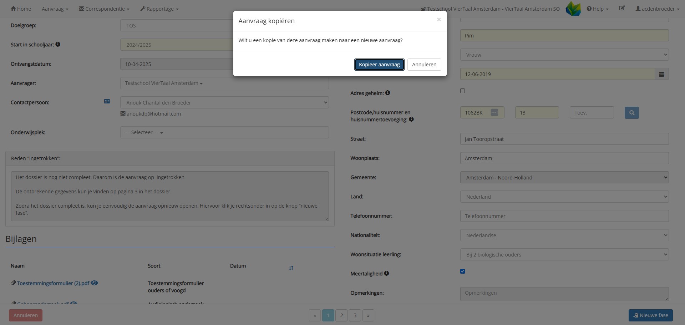The height and width of the screenshot is (325, 685).
Task: Open the Contactpersoon dropdown
Action: pos(224,102)
